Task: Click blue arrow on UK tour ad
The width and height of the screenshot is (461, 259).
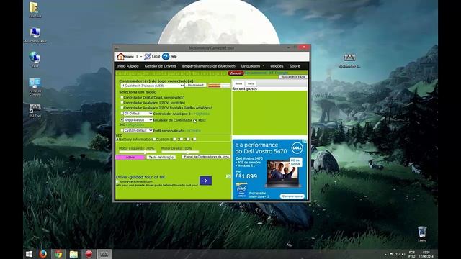Action: click(x=205, y=181)
